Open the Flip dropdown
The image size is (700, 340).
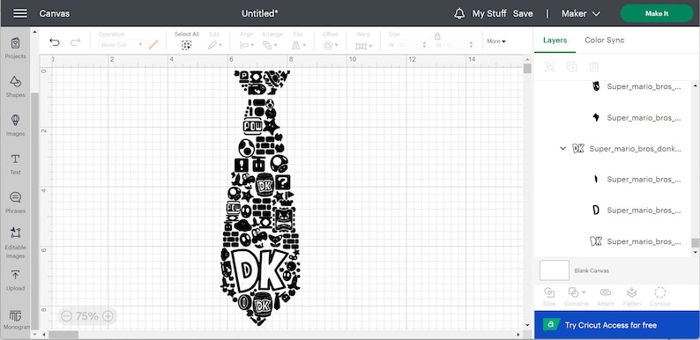[299, 45]
